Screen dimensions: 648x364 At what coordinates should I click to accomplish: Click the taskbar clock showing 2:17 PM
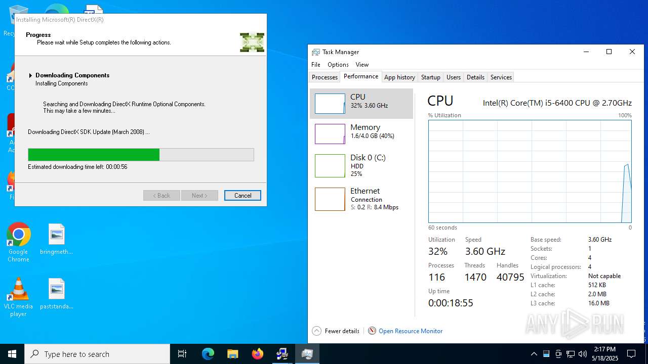click(605, 354)
